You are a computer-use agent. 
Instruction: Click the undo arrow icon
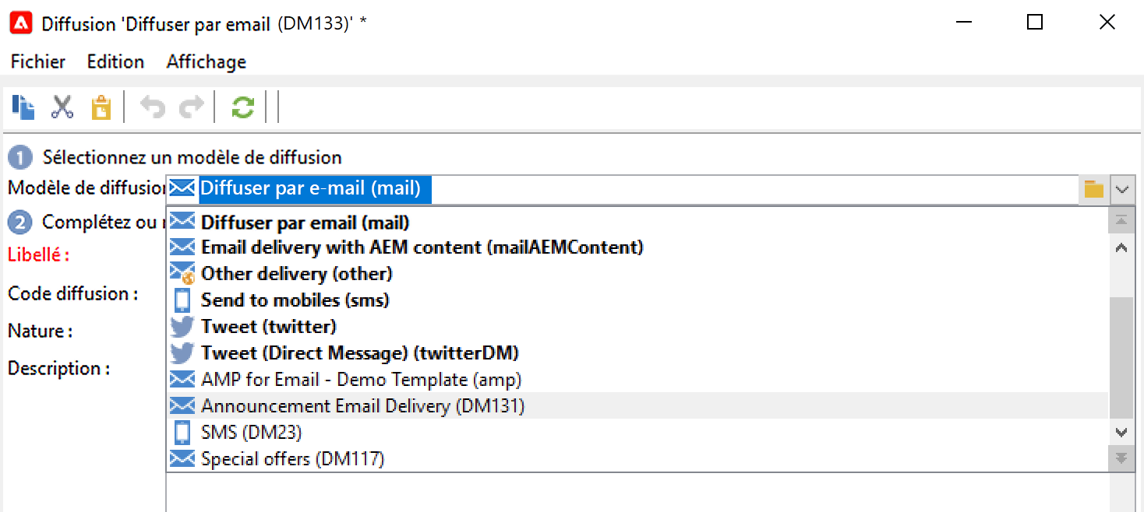coord(152,107)
